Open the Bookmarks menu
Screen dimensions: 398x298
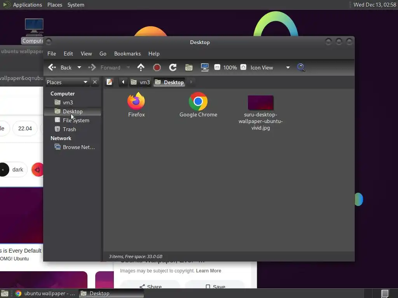pos(127,54)
